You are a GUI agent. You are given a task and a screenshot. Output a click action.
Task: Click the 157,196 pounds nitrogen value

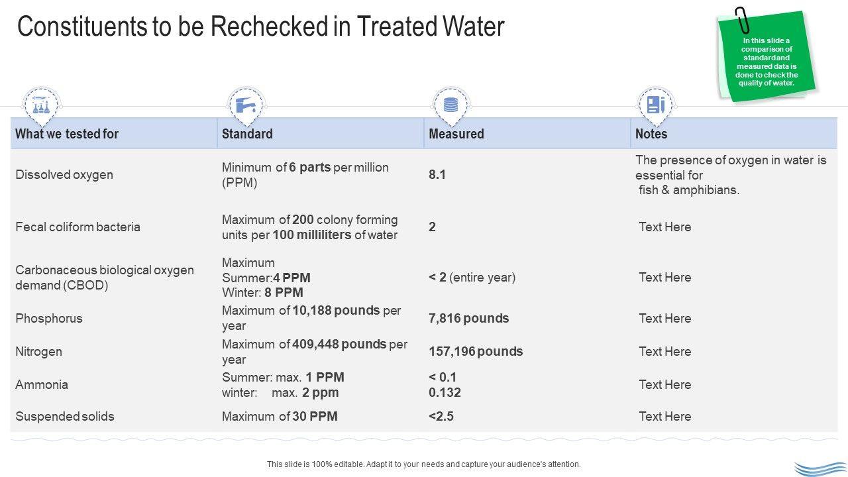pos(476,351)
